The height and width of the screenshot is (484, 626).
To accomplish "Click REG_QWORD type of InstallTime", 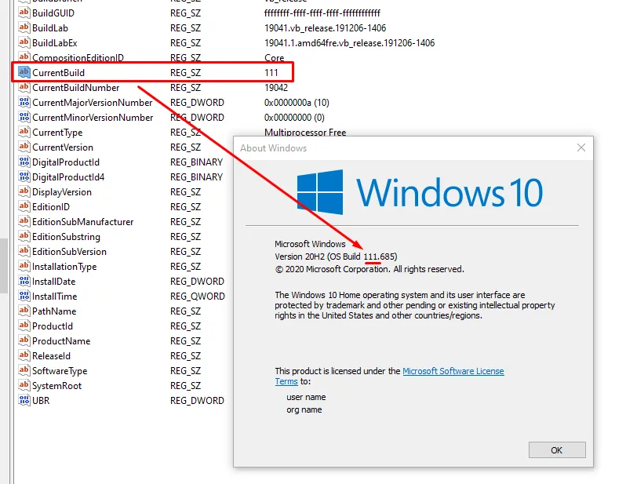I will (198, 297).
